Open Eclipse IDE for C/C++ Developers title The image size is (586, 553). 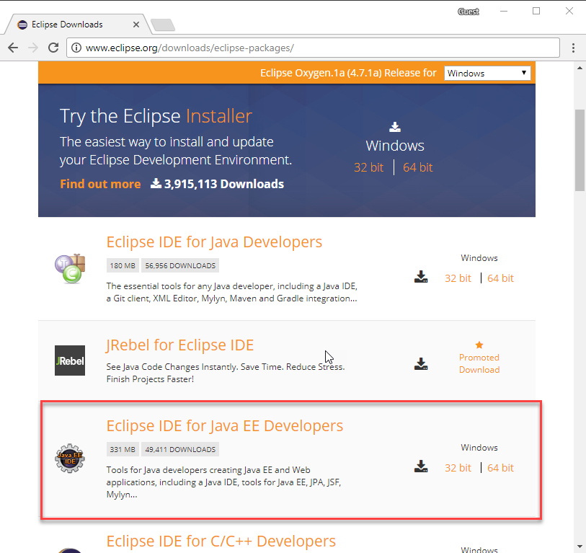click(x=221, y=541)
